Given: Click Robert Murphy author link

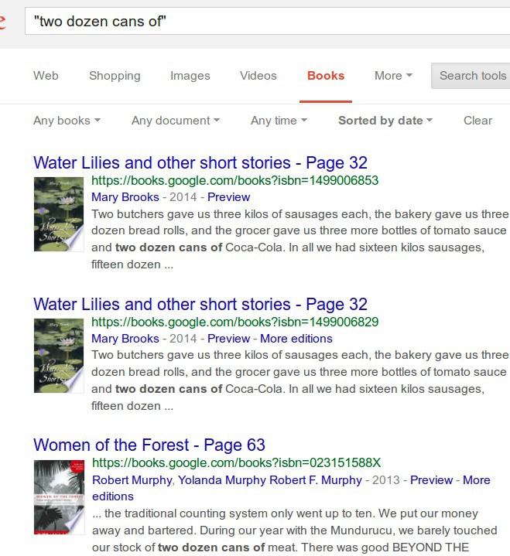Looking at the screenshot, I should [x=132, y=480].
